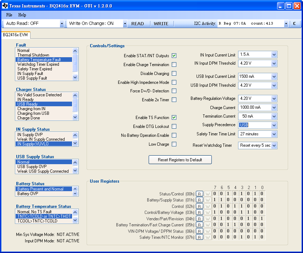Toggle Enable STAT/INT Outputs checkbox
This screenshot has height=253, width=303.
coord(174,56)
